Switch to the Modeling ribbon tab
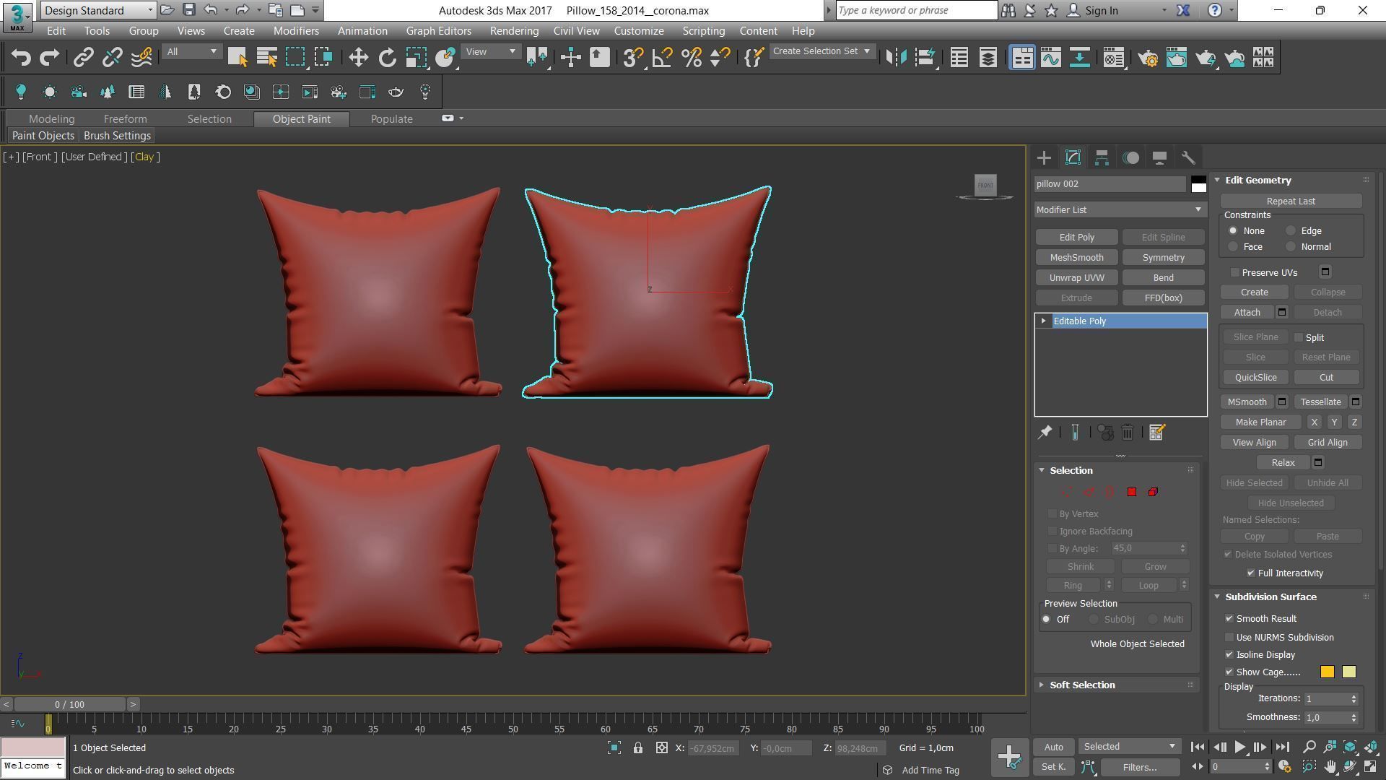Screen dimensions: 1386x780 pyautogui.click(x=51, y=119)
